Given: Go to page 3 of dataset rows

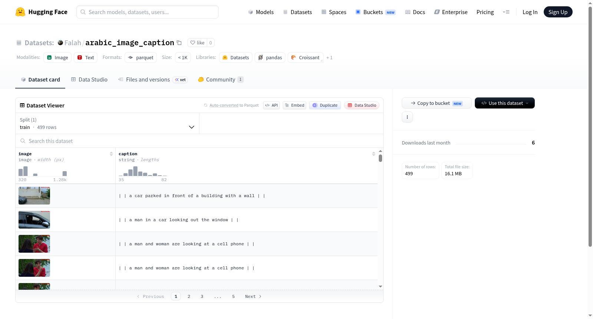Looking at the screenshot, I should coord(202,296).
